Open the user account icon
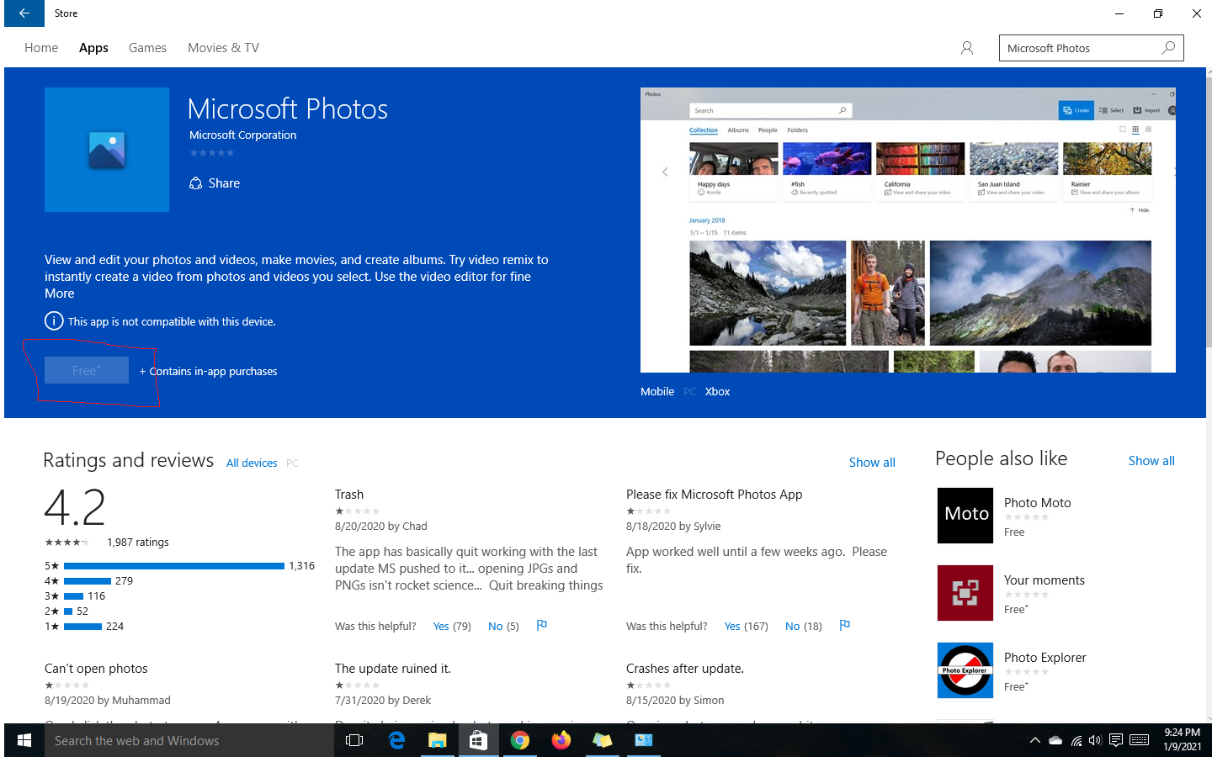This screenshot has height=757, width=1212. coord(967,48)
